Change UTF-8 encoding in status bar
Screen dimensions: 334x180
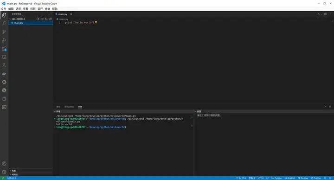(x=261, y=178)
